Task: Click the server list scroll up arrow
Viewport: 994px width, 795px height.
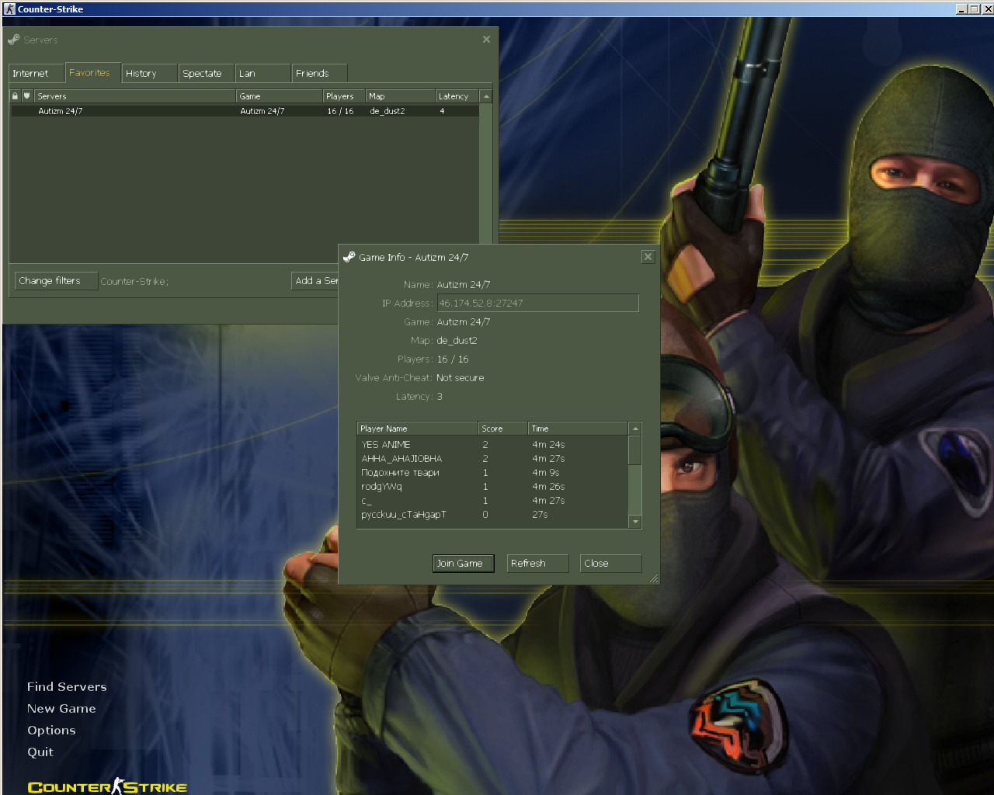Action: pyautogui.click(x=486, y=96)
